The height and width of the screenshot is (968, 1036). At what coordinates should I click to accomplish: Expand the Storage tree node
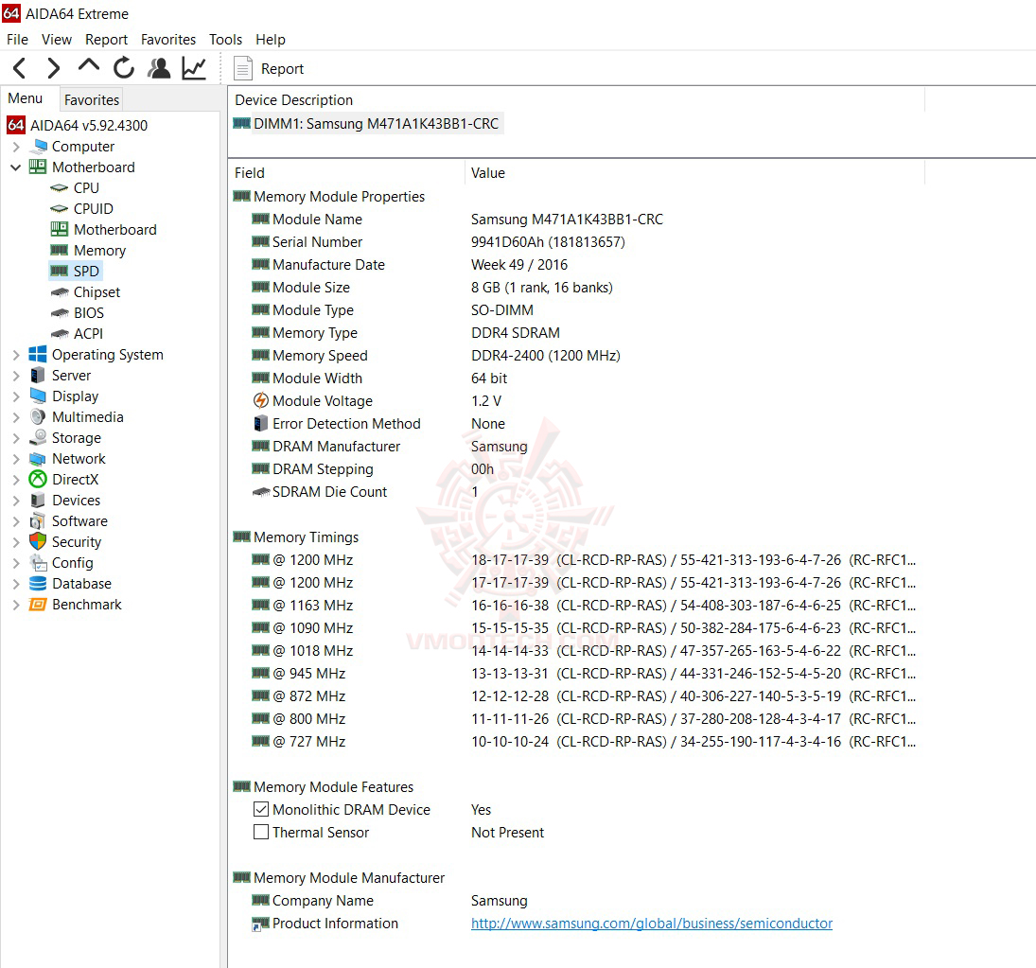[16, 438]
